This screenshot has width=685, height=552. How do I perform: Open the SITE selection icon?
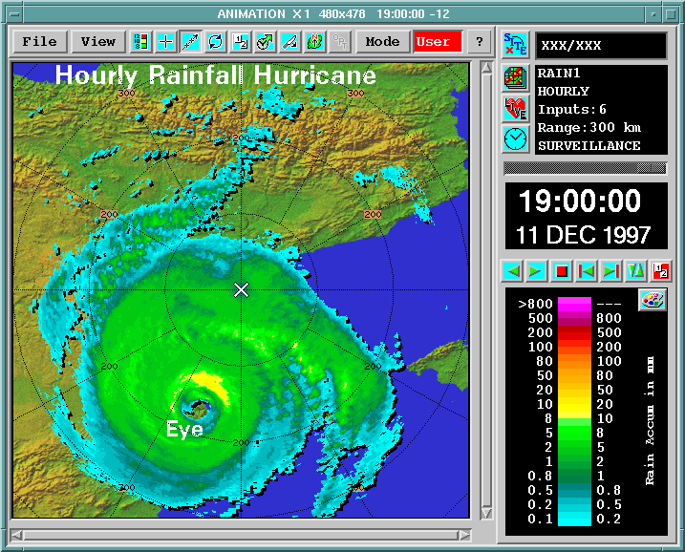[516, 45]
